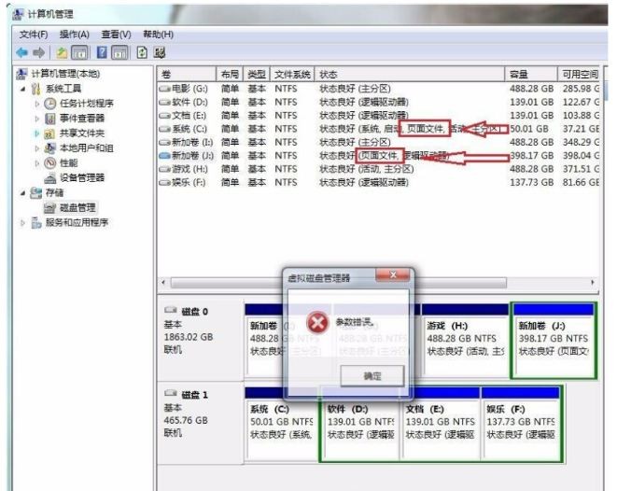Viewport: 631px width, 491px height.
Task: Select the 娱乐 (F:) partition block on 磁盘 1
Action: pyautogui.click(x=520, y=421)
